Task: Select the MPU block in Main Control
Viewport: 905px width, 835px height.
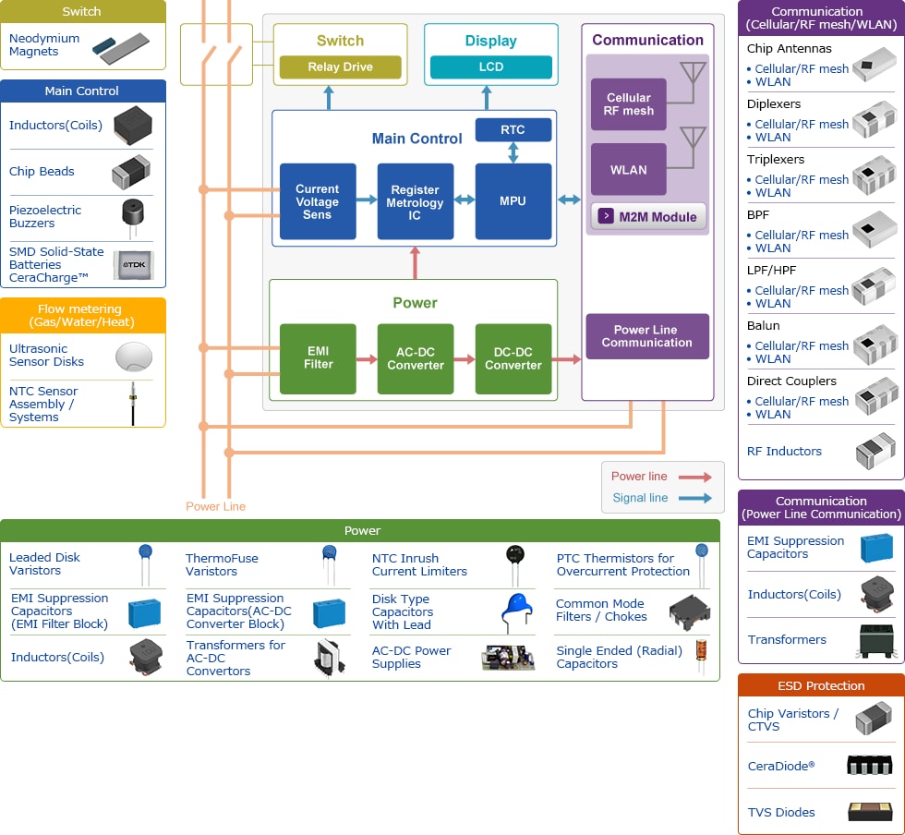Action: (513, 201)
